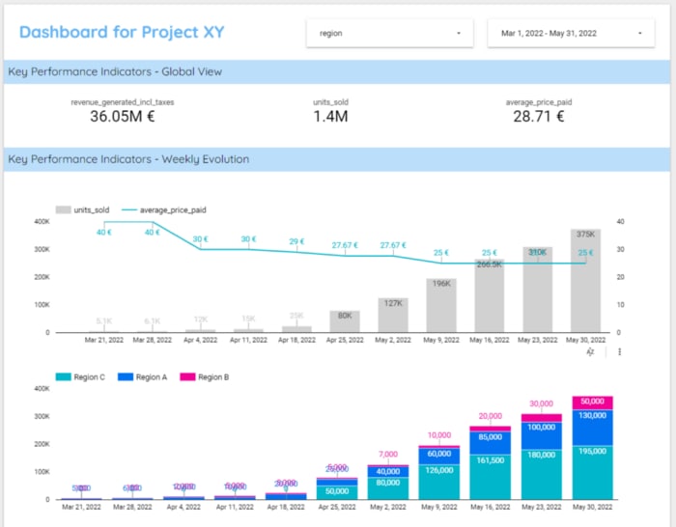Click the 60,000 Region A segment on May 9
Screen dimensions: 676x527
pos(439,457)
